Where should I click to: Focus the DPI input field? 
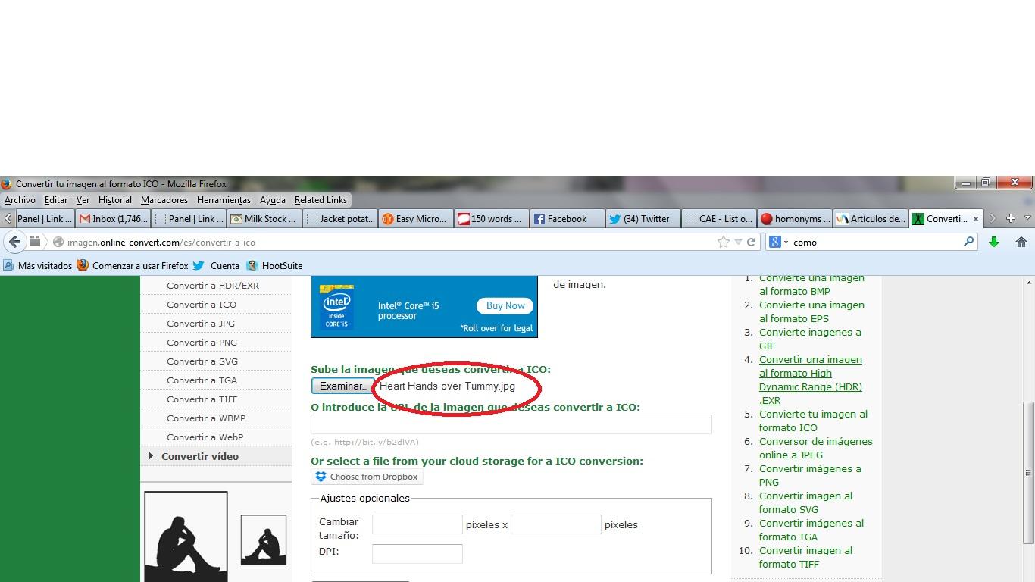pos(417,554)
